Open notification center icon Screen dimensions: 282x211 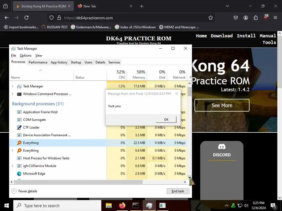(x=273, y=206)
